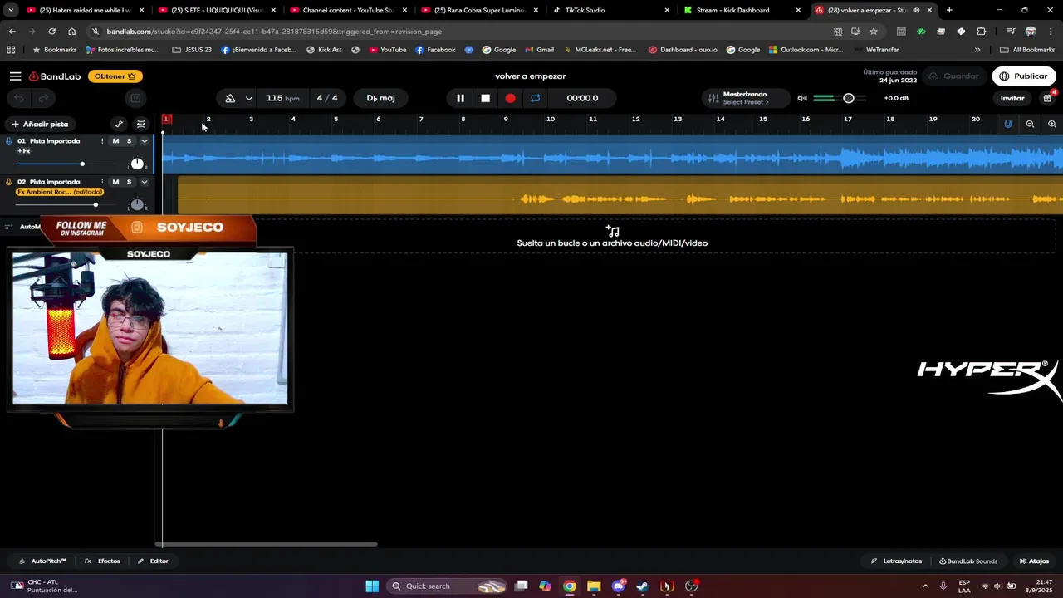Add Fx to track 01

tap(24, 151)
